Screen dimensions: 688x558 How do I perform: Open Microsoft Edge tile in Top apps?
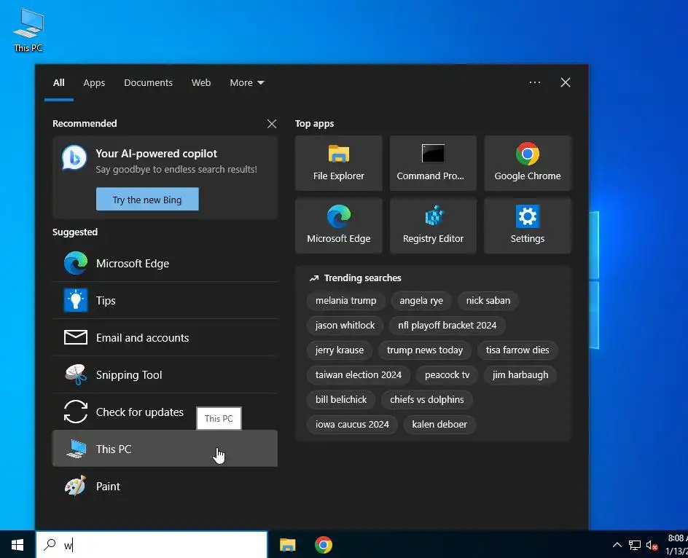[x=338, y=226]
